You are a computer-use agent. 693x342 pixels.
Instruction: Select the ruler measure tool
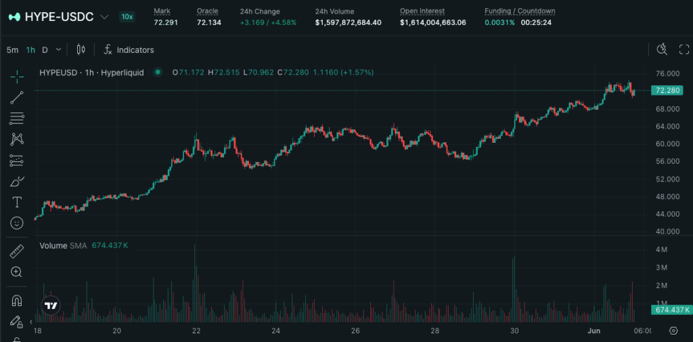17,251
